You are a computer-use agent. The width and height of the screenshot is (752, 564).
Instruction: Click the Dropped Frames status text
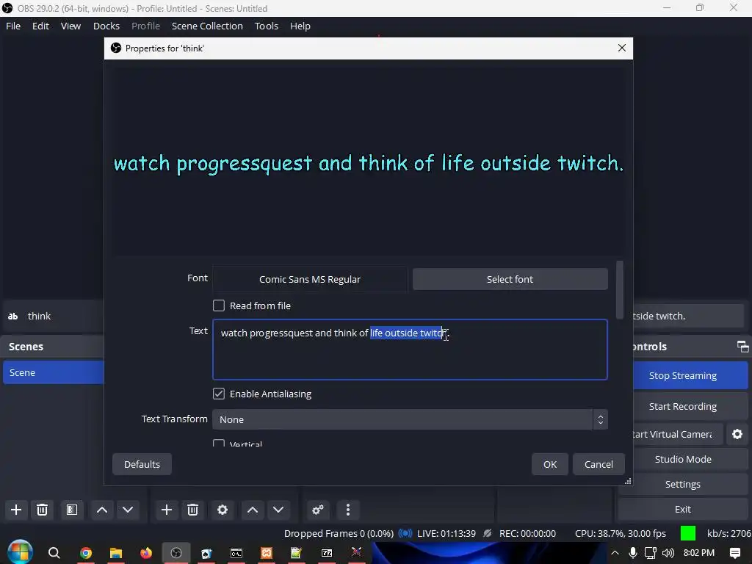339,533
